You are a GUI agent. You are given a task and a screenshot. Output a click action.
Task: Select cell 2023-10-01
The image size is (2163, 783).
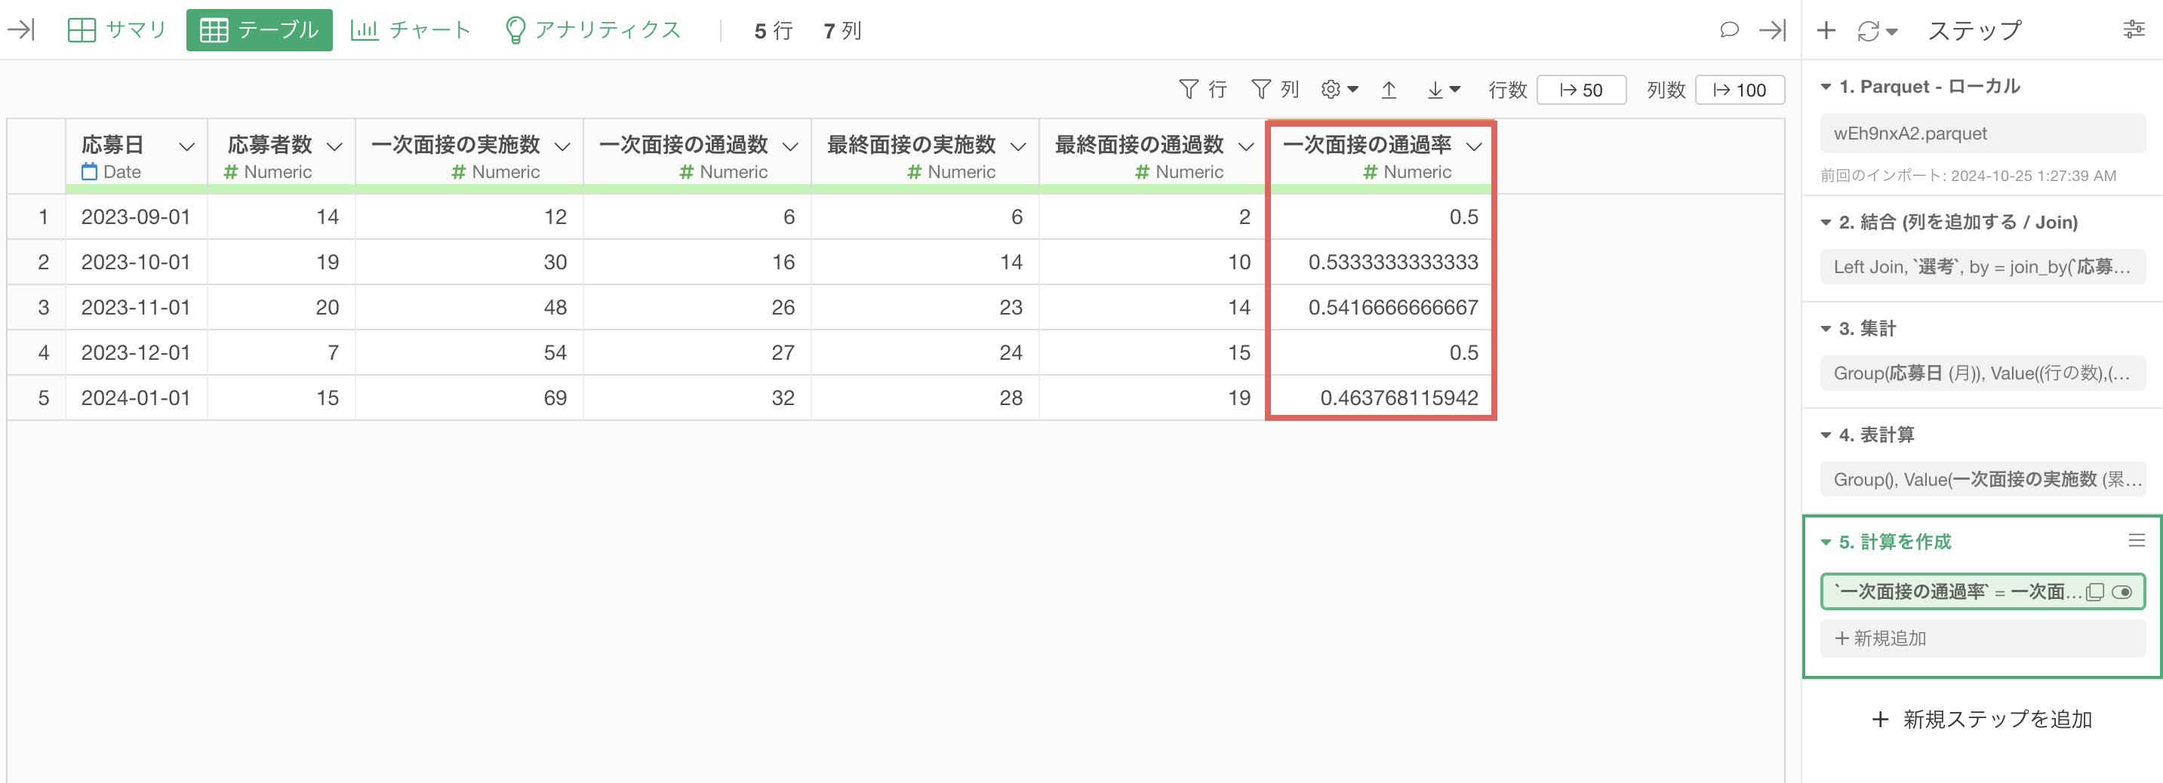(136, 263)
